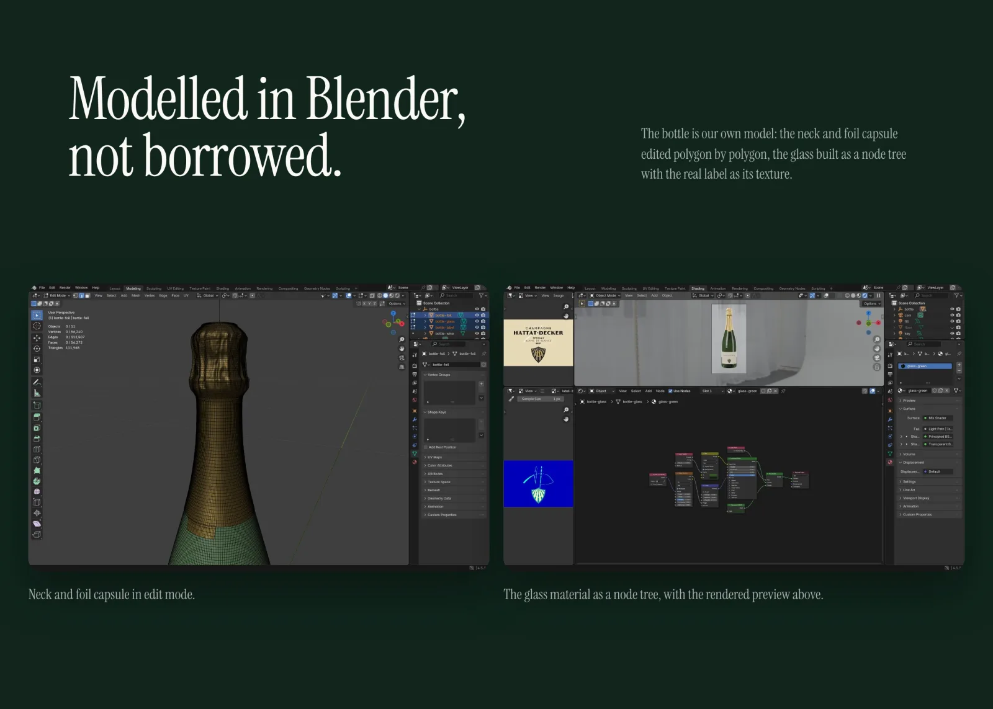Expand UV Maps panel
Image resolution: width=993 pixels, height=709 pixels.
point(454,457)
